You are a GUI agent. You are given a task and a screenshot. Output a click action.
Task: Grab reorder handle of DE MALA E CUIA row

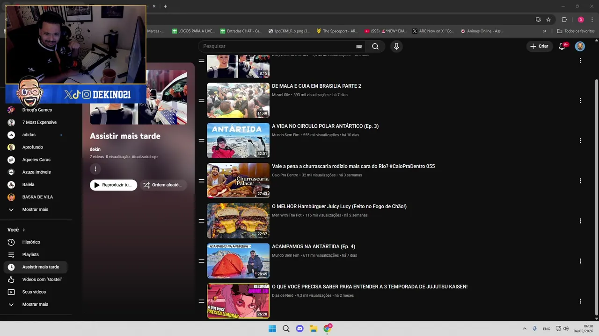coord(201,100)
